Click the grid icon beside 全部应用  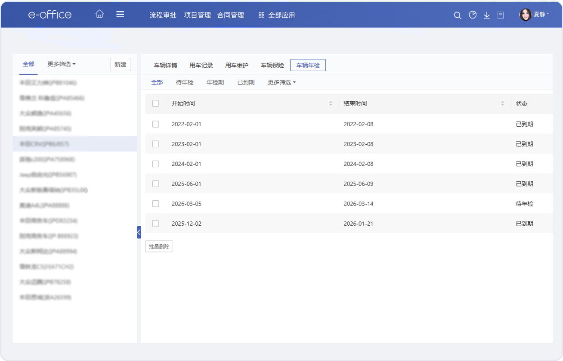coord(261,15)
